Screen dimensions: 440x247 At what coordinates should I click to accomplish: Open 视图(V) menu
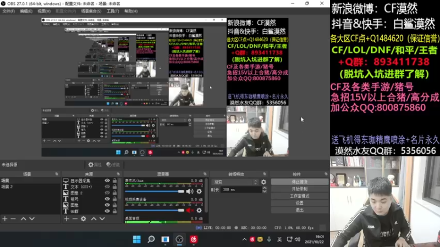click(x=44, y=11)
